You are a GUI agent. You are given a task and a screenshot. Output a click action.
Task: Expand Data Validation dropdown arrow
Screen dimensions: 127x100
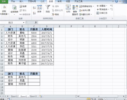pyautogui.click(x=93, y=6)
